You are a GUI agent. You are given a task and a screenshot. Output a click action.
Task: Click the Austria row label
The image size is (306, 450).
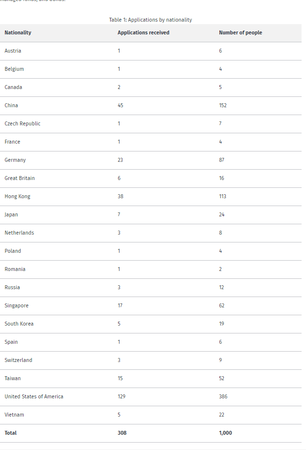13,51
